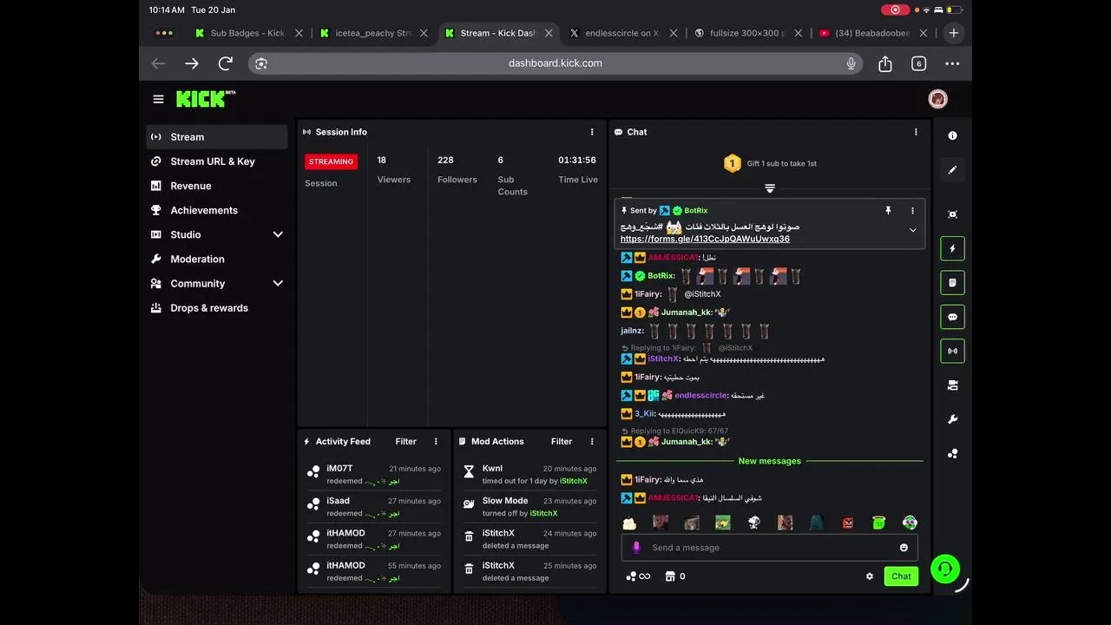The image size is (1111, 625).
Task: Send message with green Chat button
Action: [x=901, y=576]
